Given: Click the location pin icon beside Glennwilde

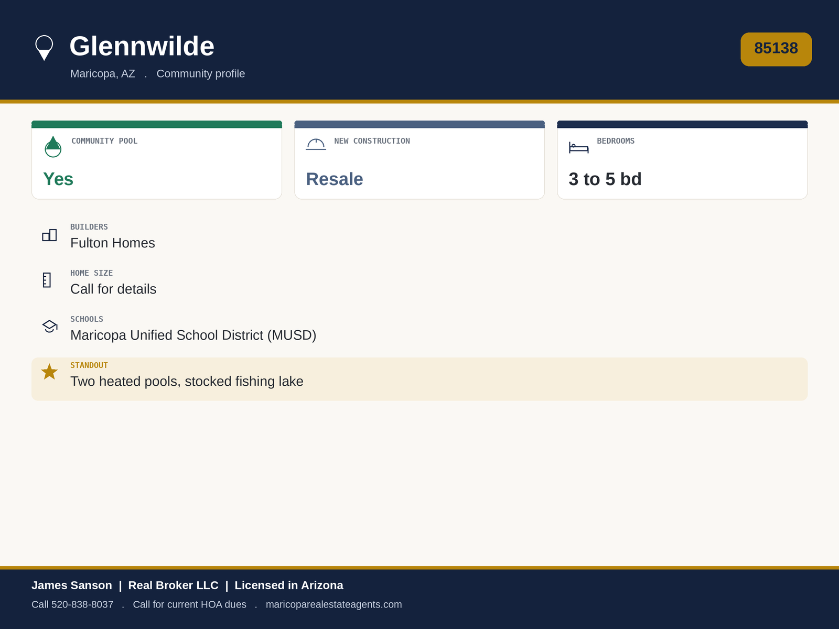Looking at the screenshot, I should click(44, 48).
